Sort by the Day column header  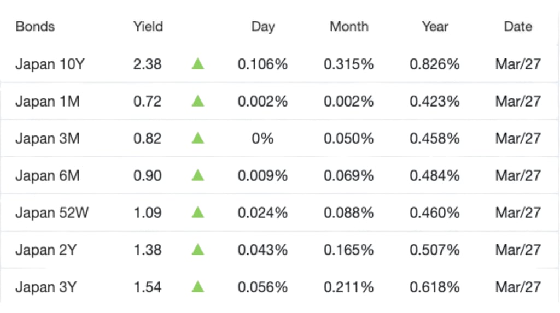click(262, 26)
